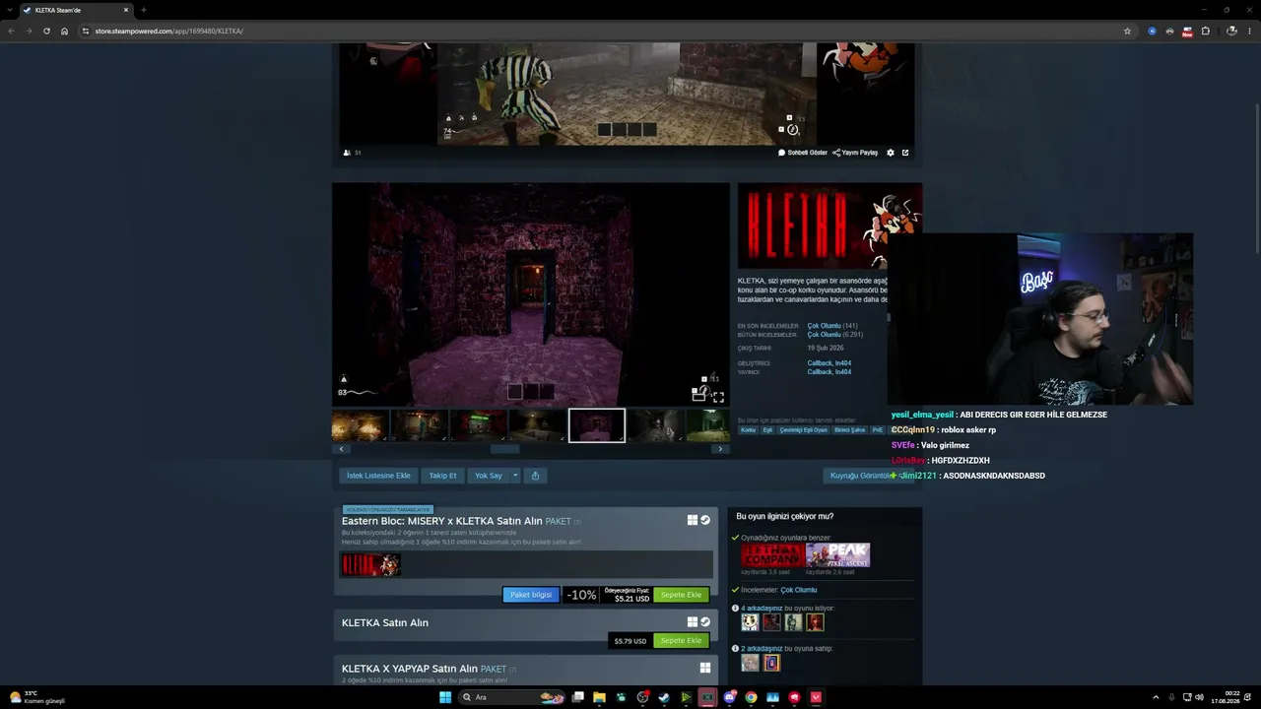This screenshot has height=709, width=1261.
Task: Bookmark this page with the star icon
Action: coord(1127,31)
